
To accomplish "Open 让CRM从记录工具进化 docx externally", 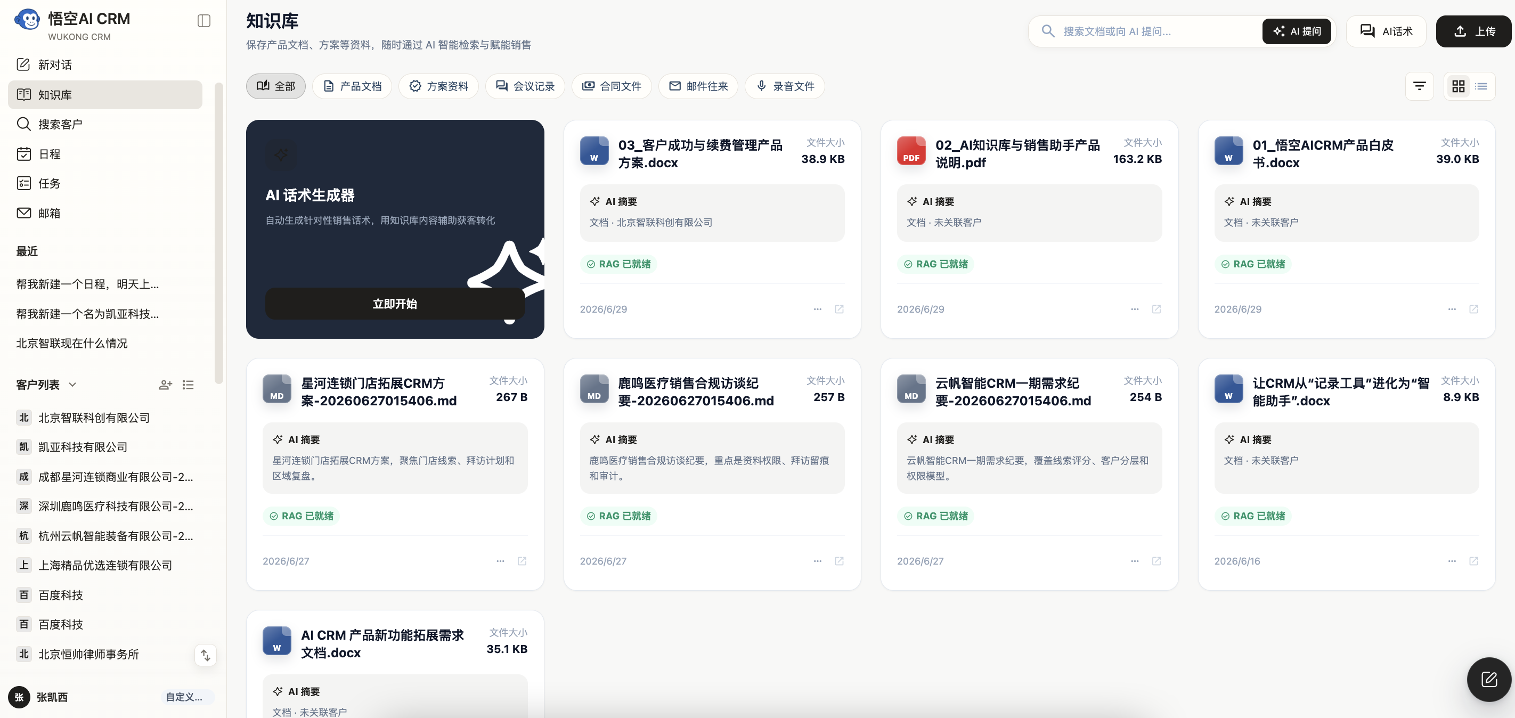I will (1474, 561).
